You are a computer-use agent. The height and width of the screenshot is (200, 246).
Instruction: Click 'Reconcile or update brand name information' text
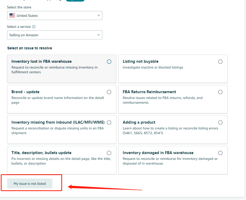[58, 100]
